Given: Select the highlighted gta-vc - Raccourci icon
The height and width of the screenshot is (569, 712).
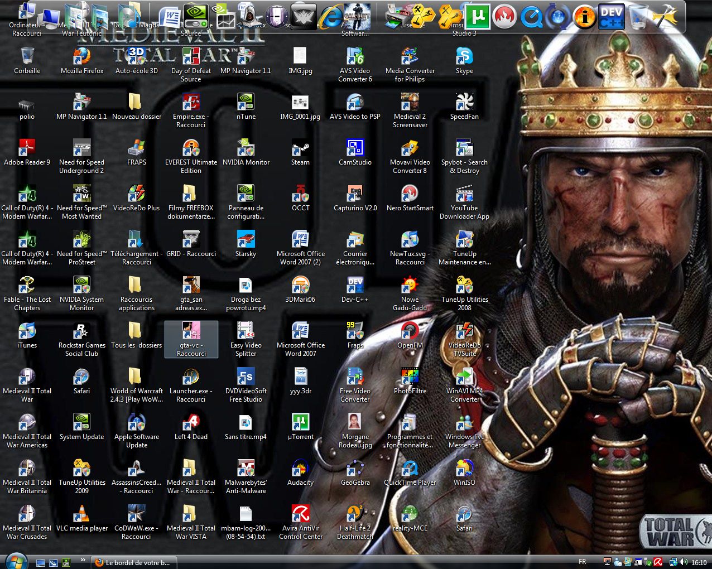Looking at the screenshot, I should click(x=191, y=339).
